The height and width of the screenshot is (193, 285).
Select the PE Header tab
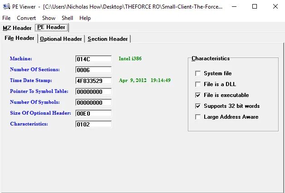[x=51, y=27]
